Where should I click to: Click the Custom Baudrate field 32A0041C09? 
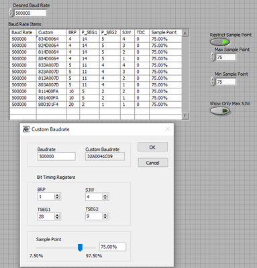105,156
